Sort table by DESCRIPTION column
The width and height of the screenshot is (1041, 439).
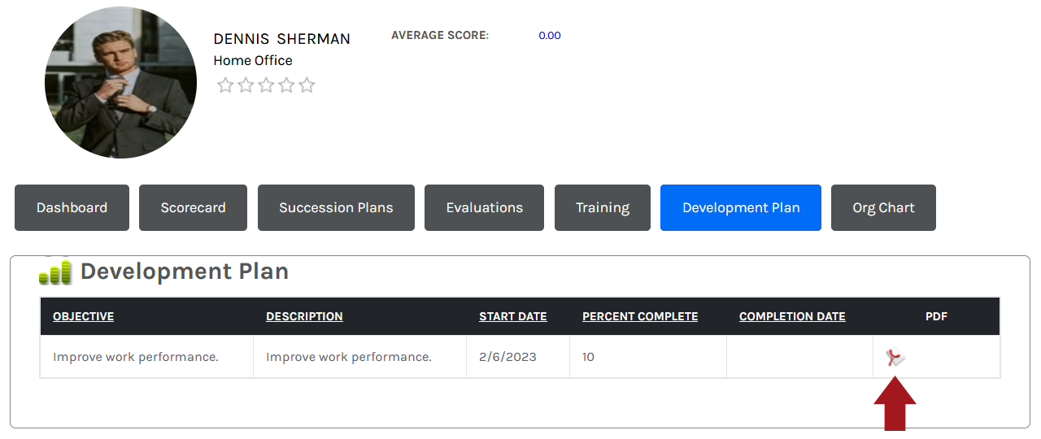click(304, 316)
